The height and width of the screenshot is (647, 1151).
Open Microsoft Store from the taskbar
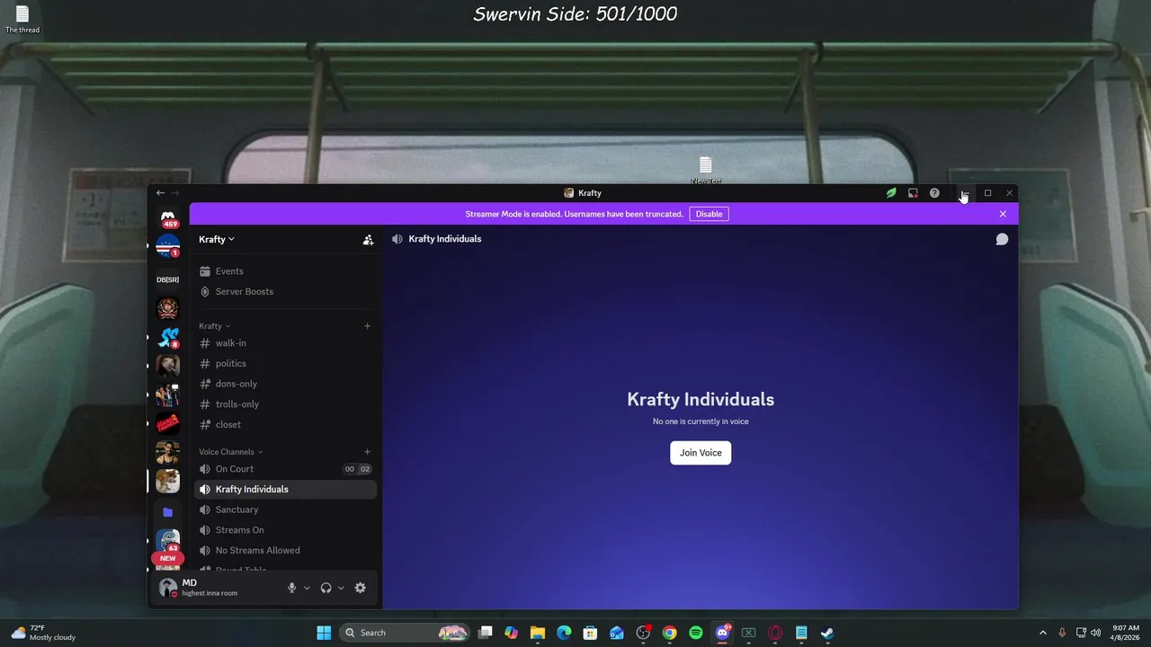591,633
